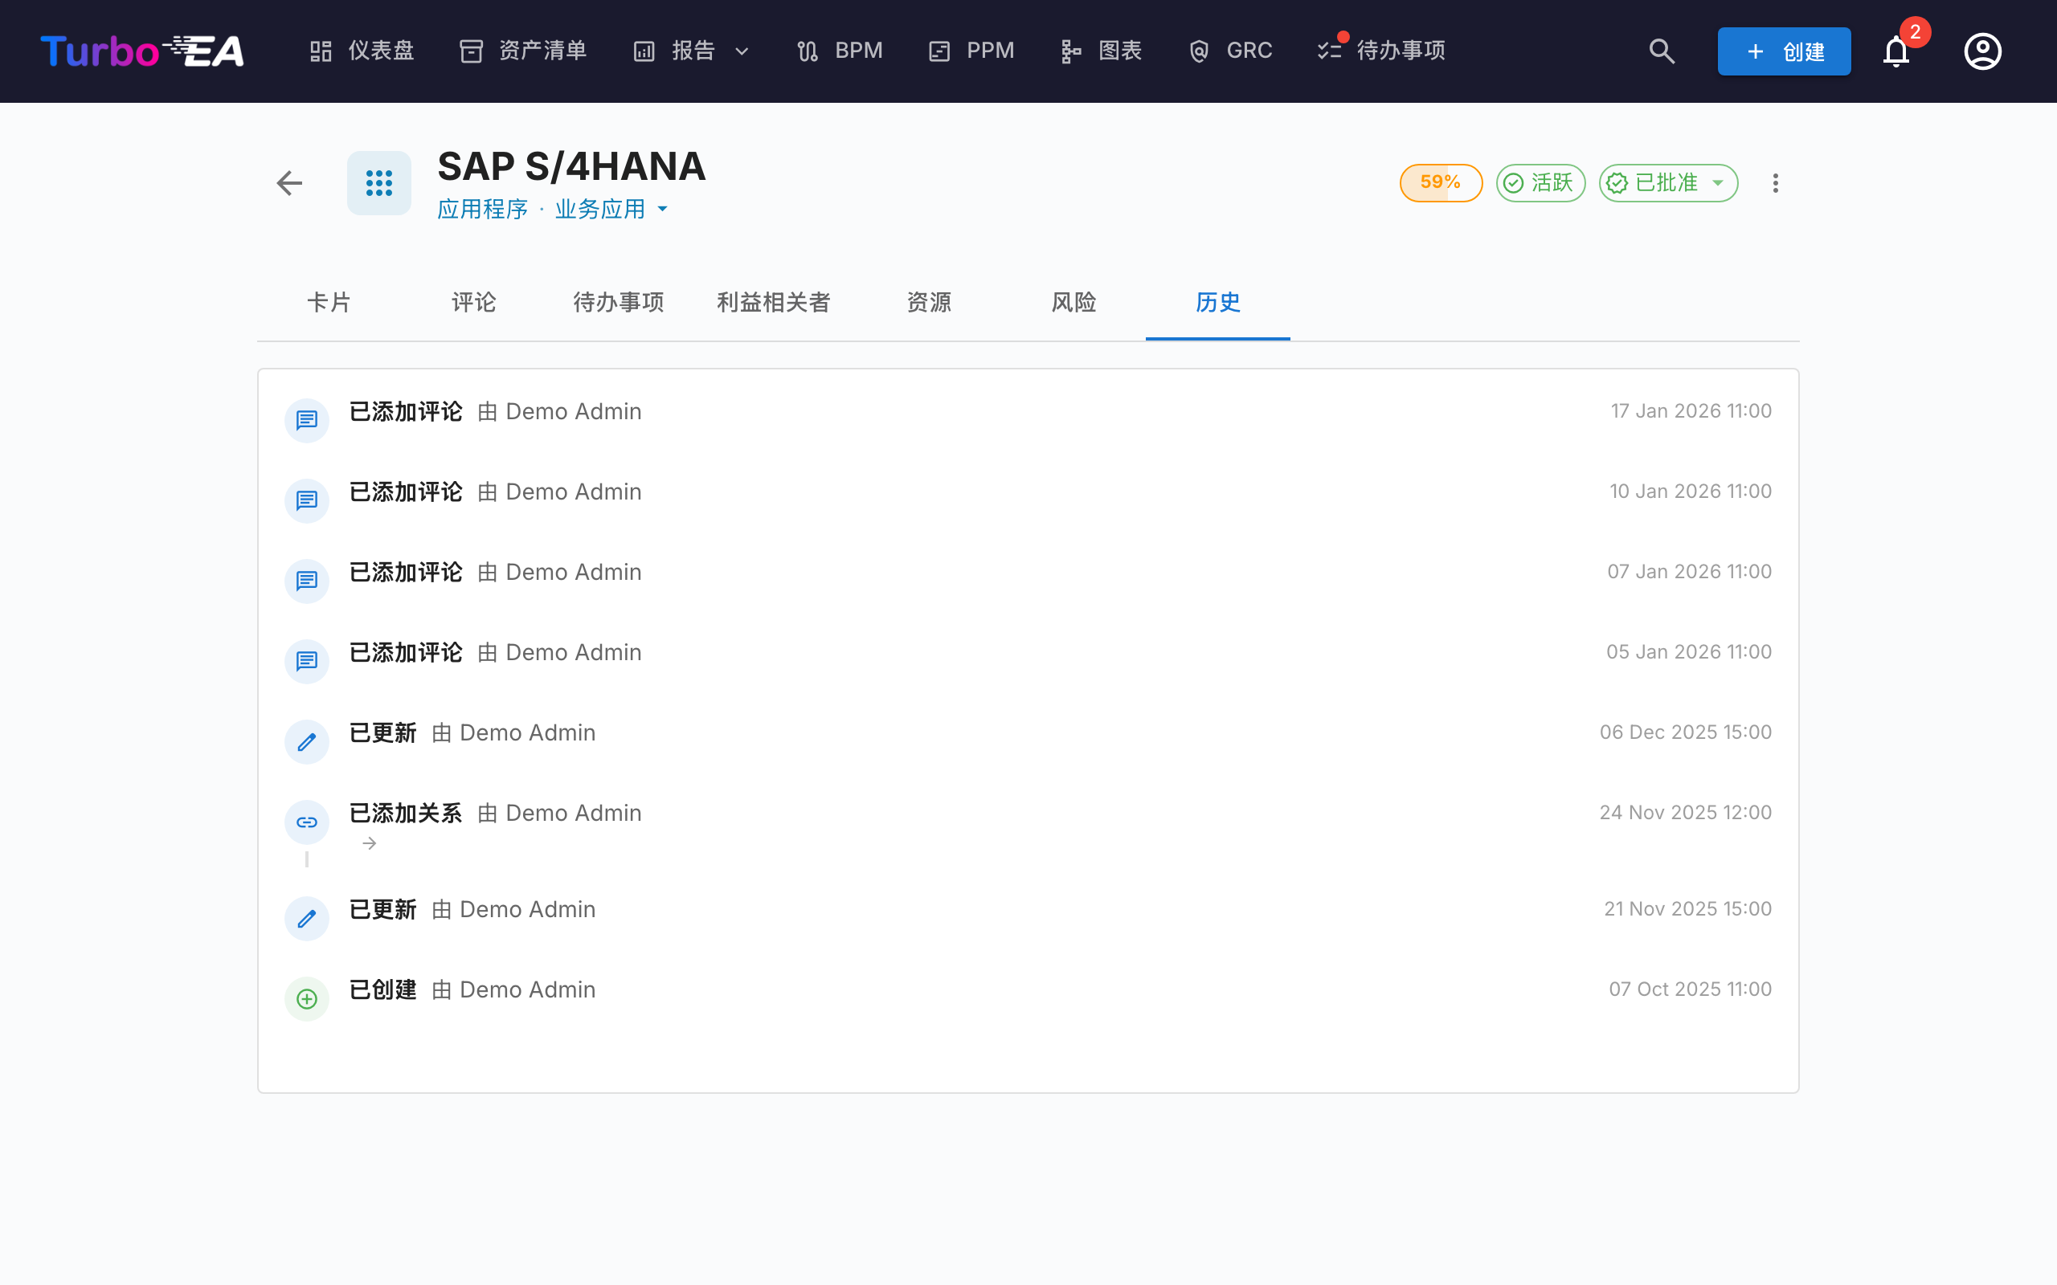Click the 应用程序 type link
The image size is (2057, 1285).
pos(482,209)
